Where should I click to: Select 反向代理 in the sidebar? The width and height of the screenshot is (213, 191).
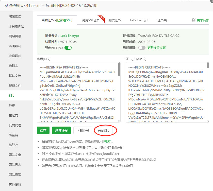(x=15, y=125)
